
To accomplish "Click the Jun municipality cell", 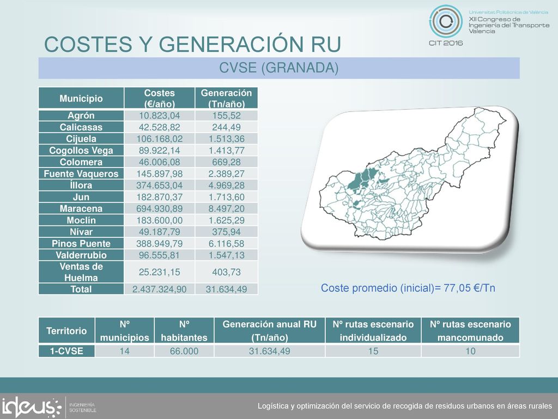I will point(81,197).
